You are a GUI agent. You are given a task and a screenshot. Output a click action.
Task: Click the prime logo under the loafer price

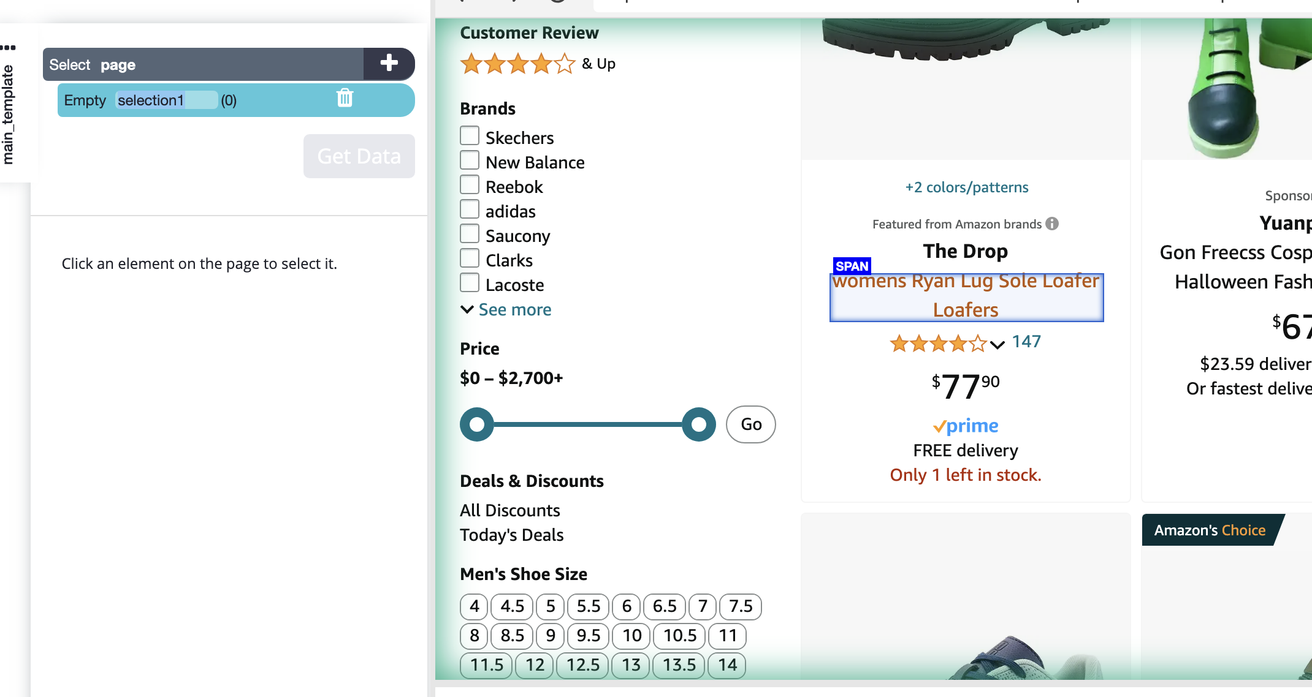coord(966,426)
